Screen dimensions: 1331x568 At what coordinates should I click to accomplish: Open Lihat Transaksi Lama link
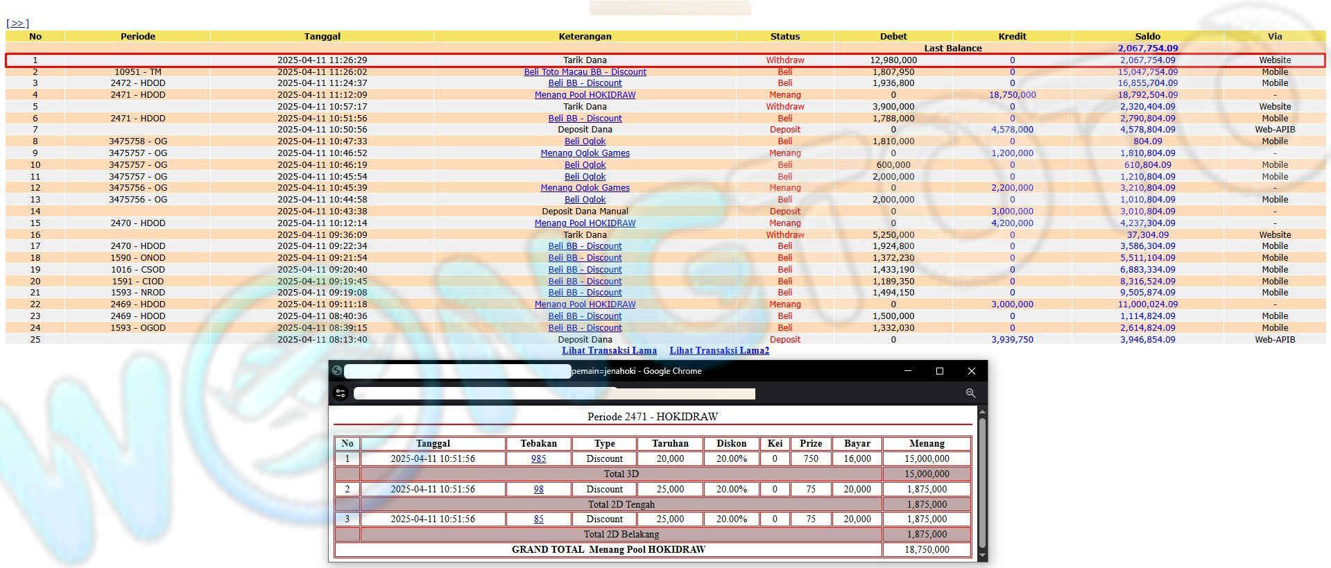click(x=609, y=351)
